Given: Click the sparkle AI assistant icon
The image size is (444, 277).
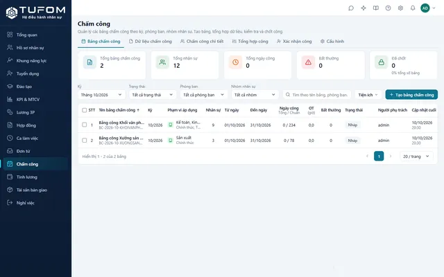Looking at the screenshot, I should [364, 8].
